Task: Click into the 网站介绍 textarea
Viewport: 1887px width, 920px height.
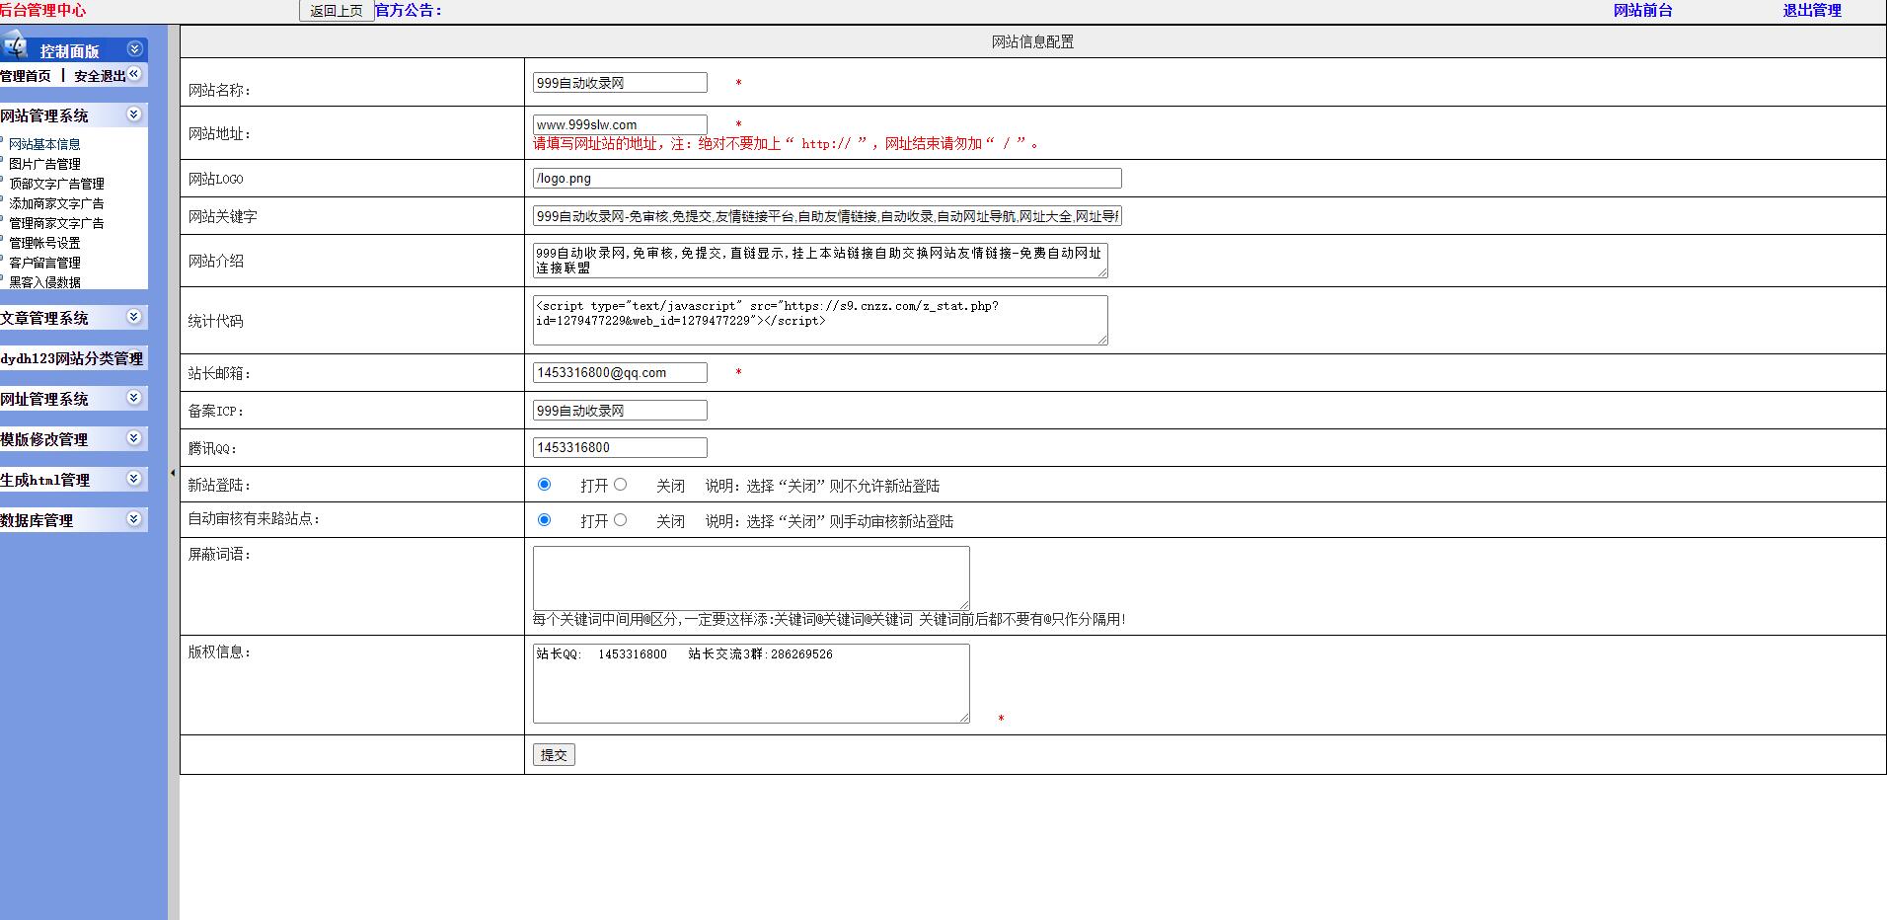Action: [x=820, y=261]
